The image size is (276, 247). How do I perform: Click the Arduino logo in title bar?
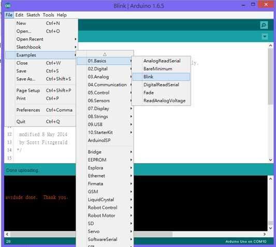pyautogui.click(x=8, y=6)
